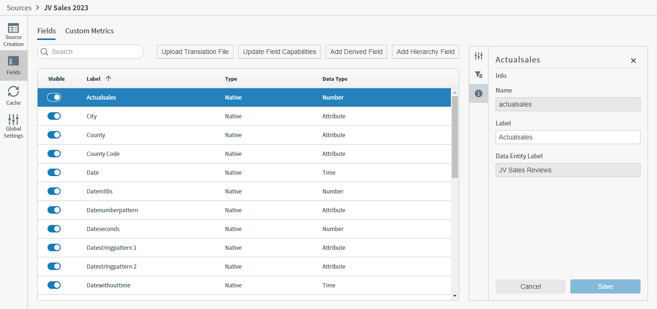The height and width of the screenshot is (309, 657).
Task: Disable visibility for County Code
Action: coord(54,154)
